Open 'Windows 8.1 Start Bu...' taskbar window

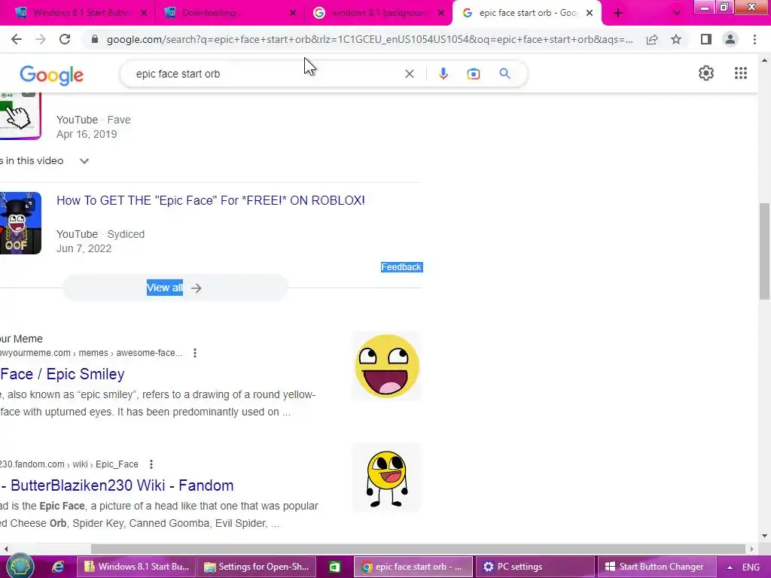click(136, 567)
